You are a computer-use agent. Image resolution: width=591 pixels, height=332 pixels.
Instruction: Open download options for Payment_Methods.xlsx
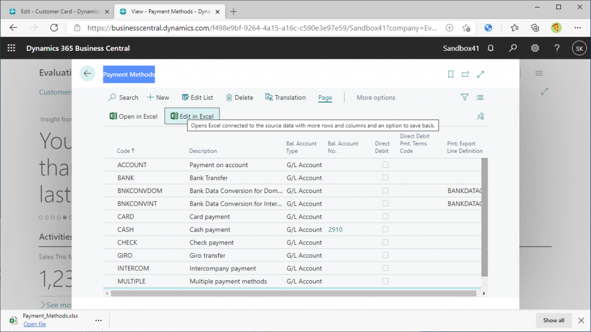[x=98, y=320]
